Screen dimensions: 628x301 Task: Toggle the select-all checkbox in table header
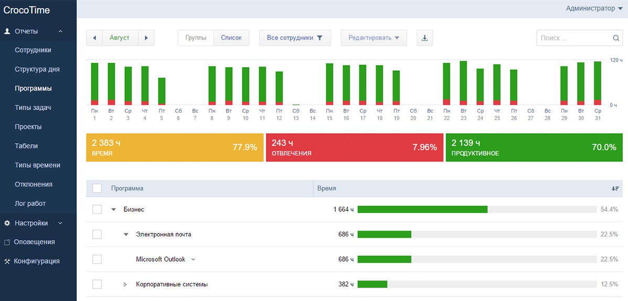click(x=97, y=188)
